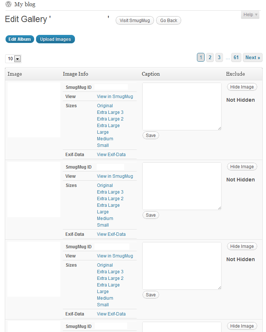Open Extra Large 3 link in first row
The image size is (266, 332).
[x=110, y=112]
